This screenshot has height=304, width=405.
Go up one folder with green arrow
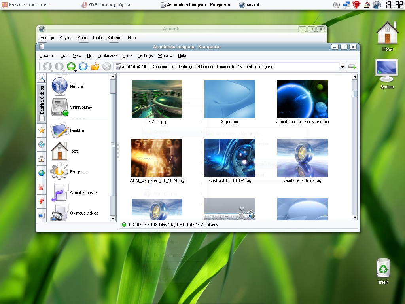point(71,66)
